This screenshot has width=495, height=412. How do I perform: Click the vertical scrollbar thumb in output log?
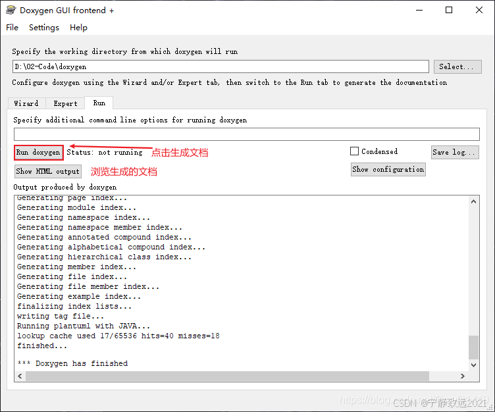(x=473, y=348)
